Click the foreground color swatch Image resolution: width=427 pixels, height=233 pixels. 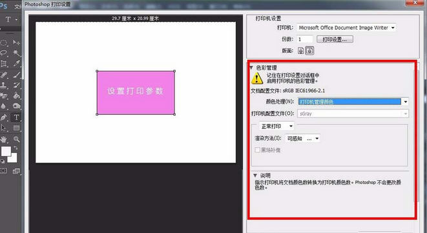pos(6,151)
